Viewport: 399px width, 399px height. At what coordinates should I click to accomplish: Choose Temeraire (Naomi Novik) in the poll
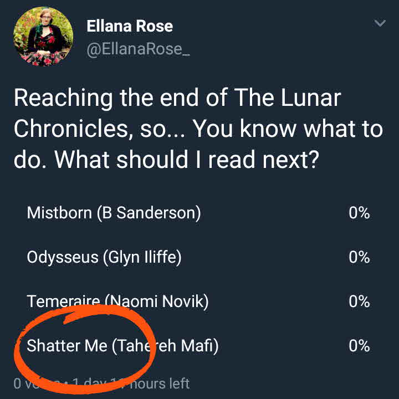click(117, 301)
